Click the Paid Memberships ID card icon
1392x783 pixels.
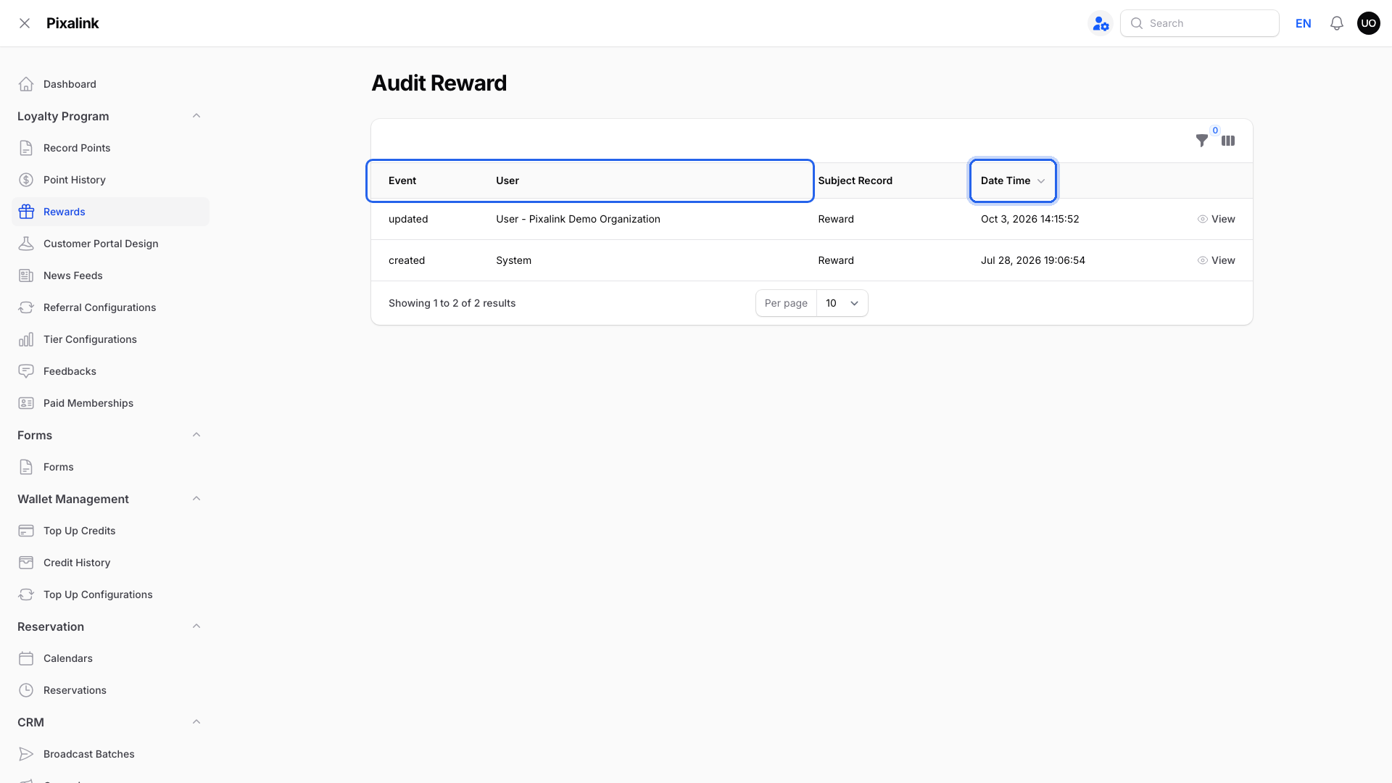(26, 403)
